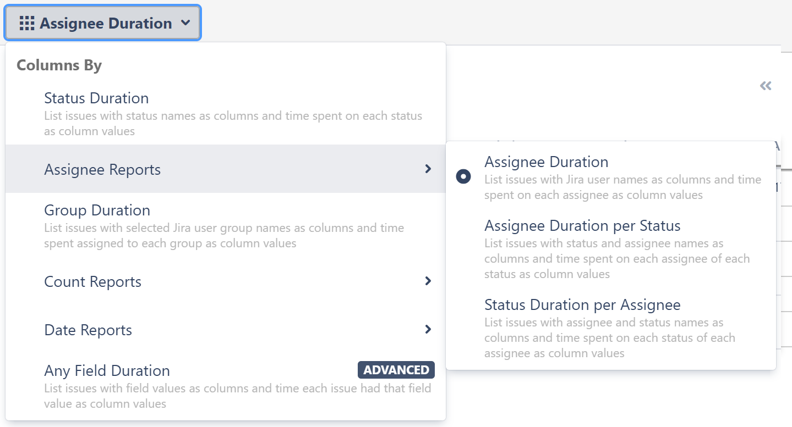792x427 pixels.
Task: Click the ADVANCED badge next to Any Field Duration
Action: [x=396, y=370]
